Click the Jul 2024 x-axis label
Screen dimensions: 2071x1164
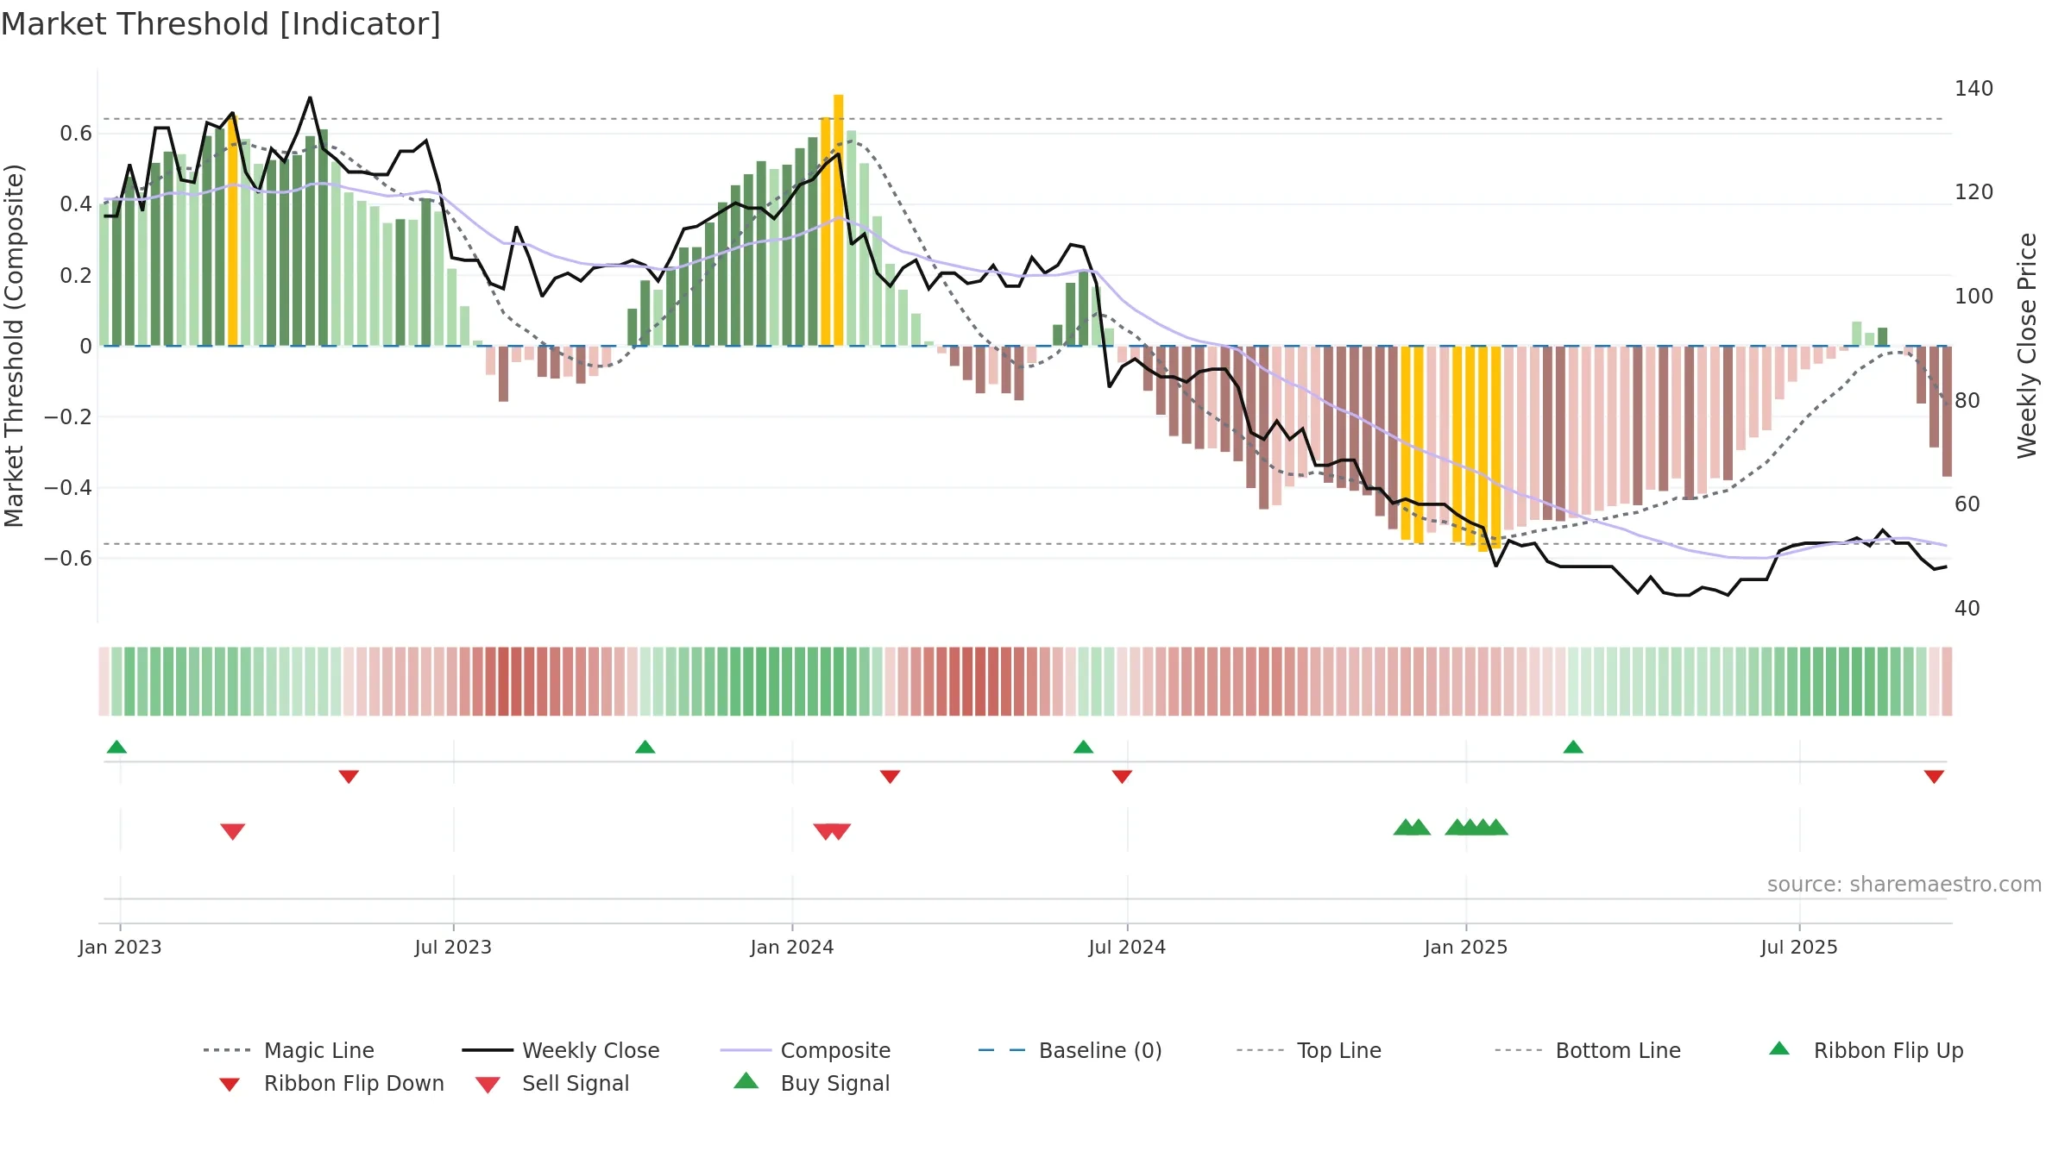tap(1127, 947)
